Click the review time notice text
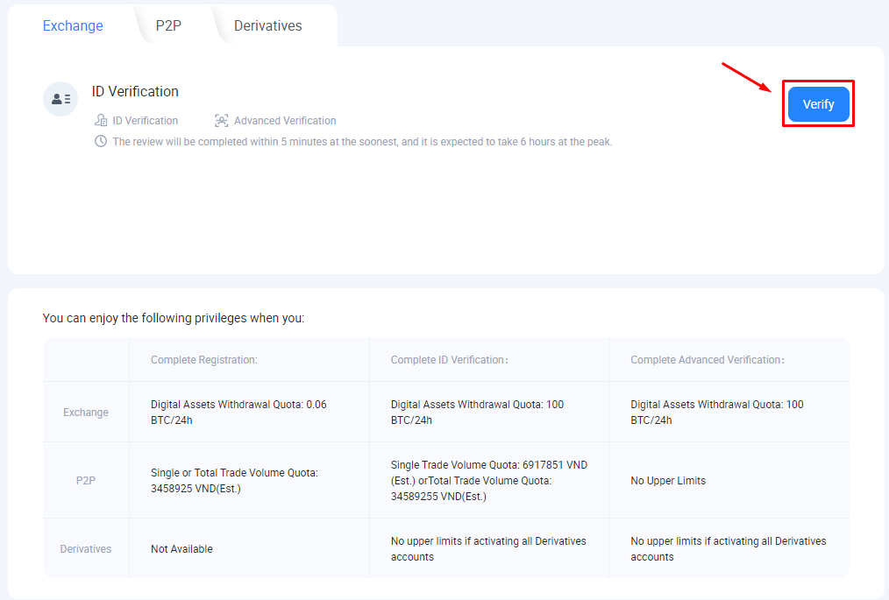889x600 pixels. coord(362,142)
